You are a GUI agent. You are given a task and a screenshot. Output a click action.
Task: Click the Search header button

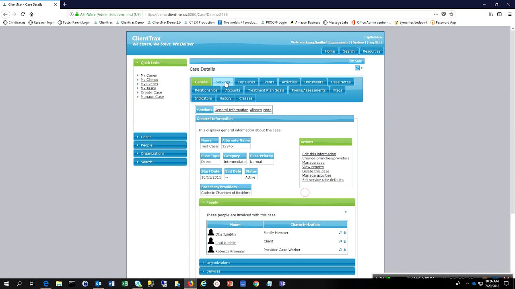[348, 51]
